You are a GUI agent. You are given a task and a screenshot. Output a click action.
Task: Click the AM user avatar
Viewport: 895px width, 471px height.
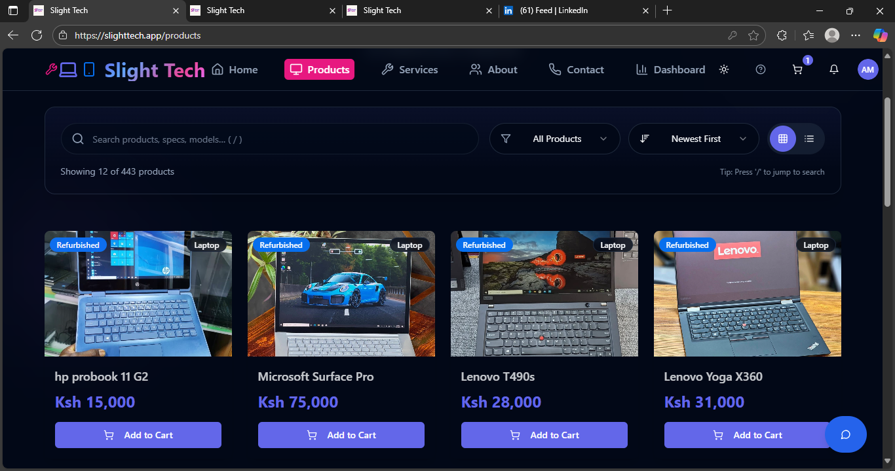point(867,69)
